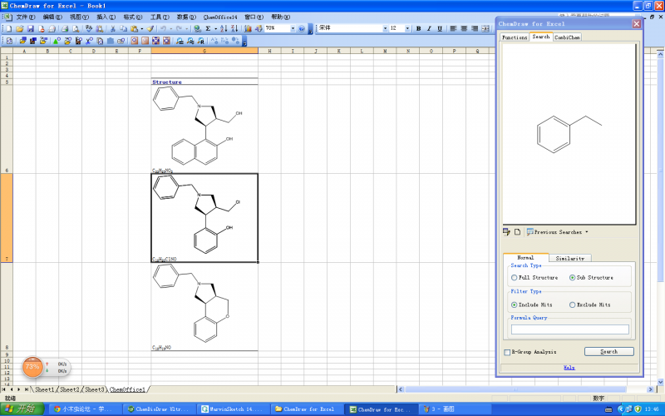Click the Underline formatting icon

439,28
